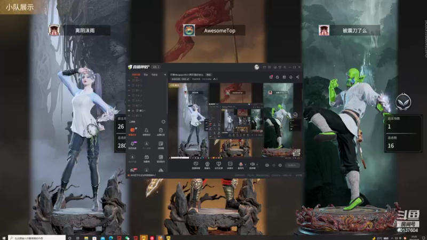This screenshot has width=427, height=240.
Task: Click the Windows taskbar search box
Action: point(37,238)
